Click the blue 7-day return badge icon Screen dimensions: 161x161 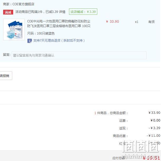30,41
